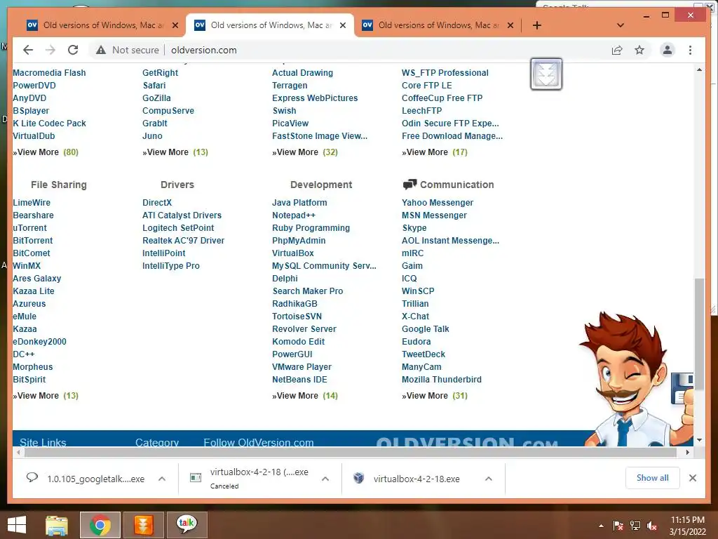Open the Chrome profile menu
718x539 pixels.
pos(668,50)
